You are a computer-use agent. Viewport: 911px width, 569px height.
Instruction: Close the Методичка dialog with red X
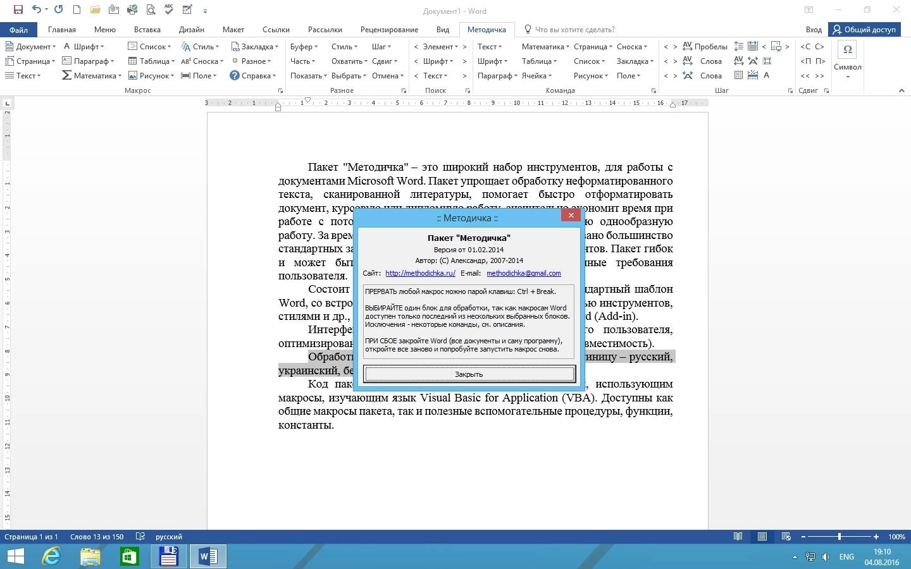pos(571,215)
